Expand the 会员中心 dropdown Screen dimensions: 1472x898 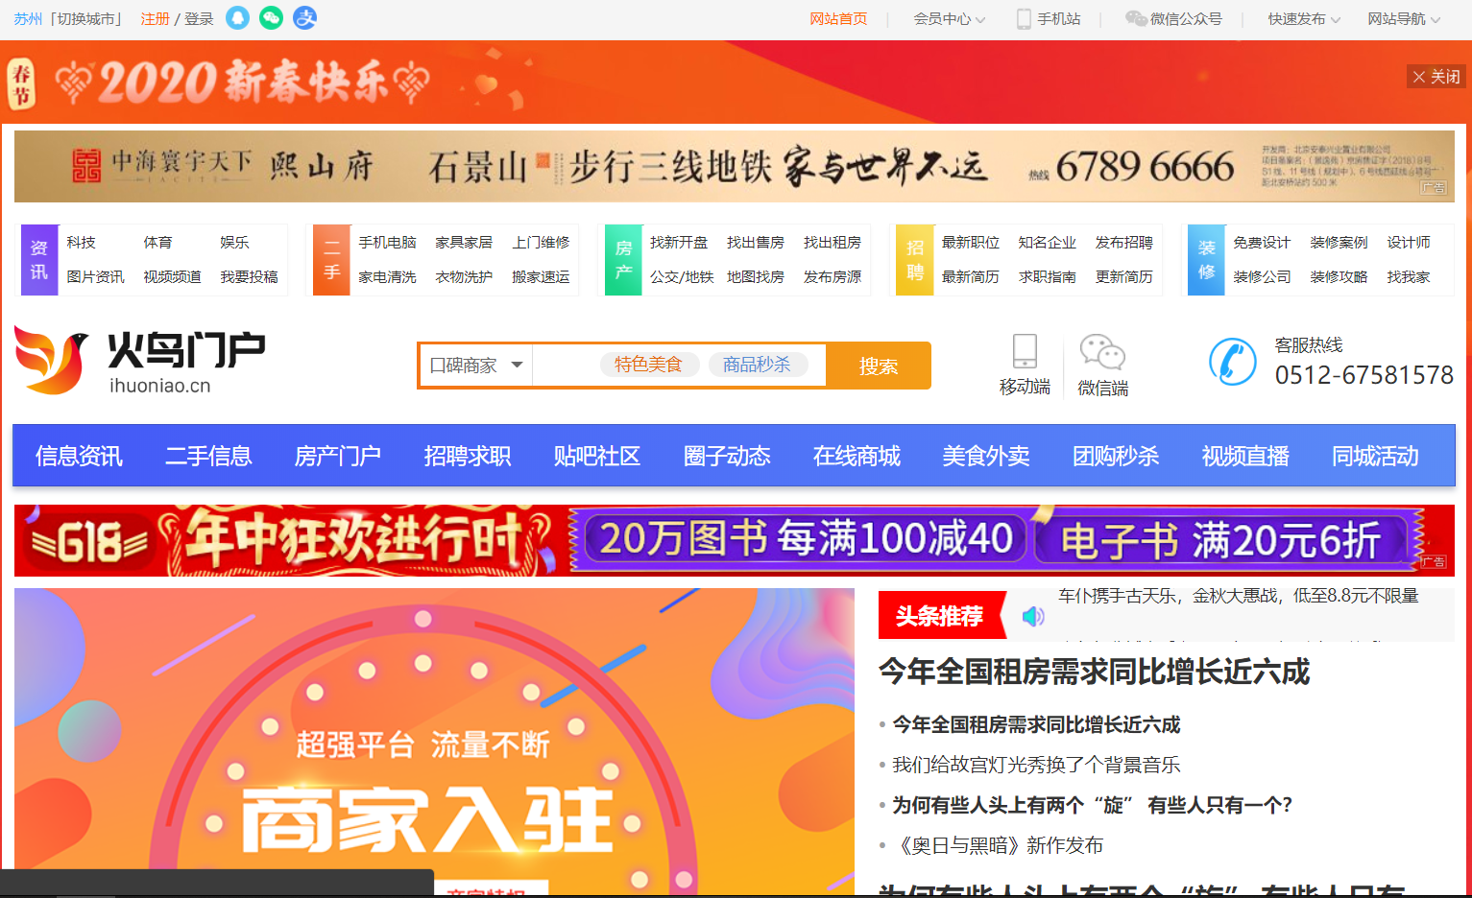pos(950,19)
